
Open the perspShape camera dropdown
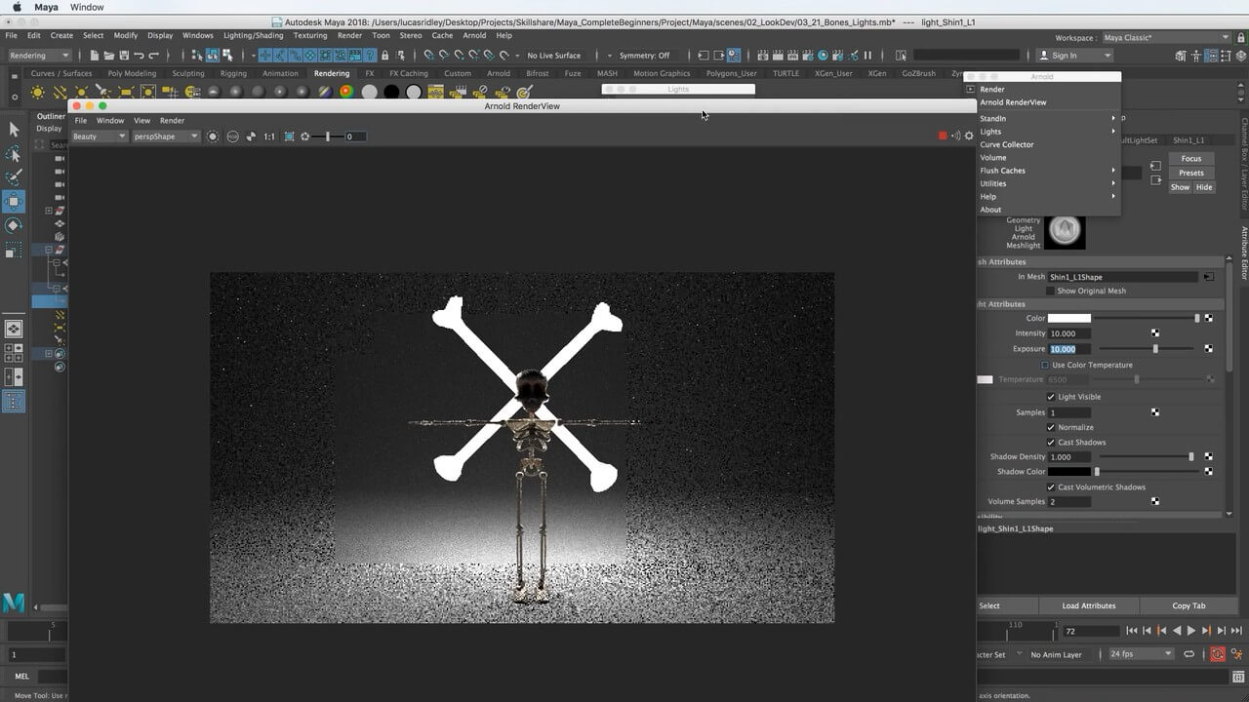pyautogui.click(x=165, y=136)
